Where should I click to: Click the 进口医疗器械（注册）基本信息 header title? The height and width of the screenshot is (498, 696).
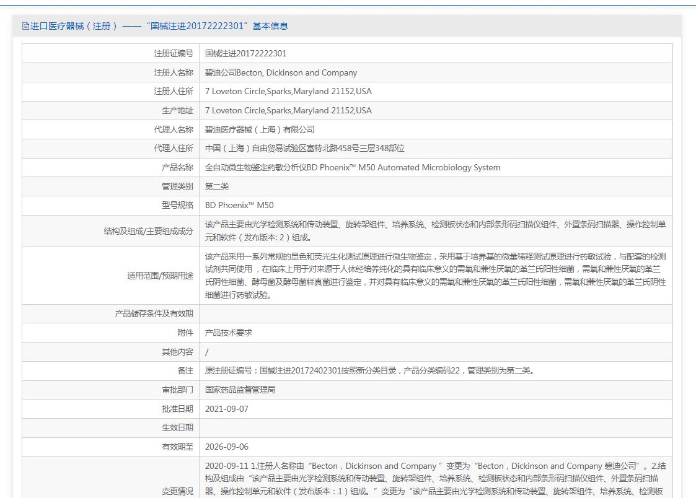[159, 26]
